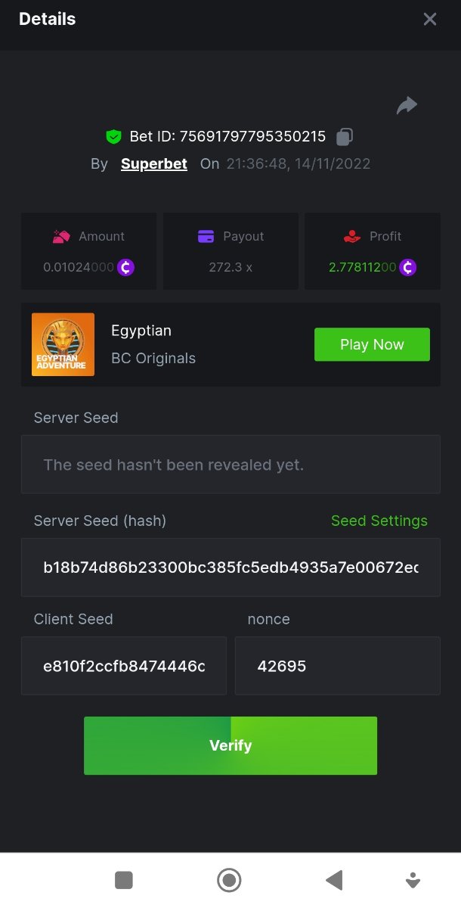Open Seed Settings
Screen dimensions: 461x908
tap(379, 521)
